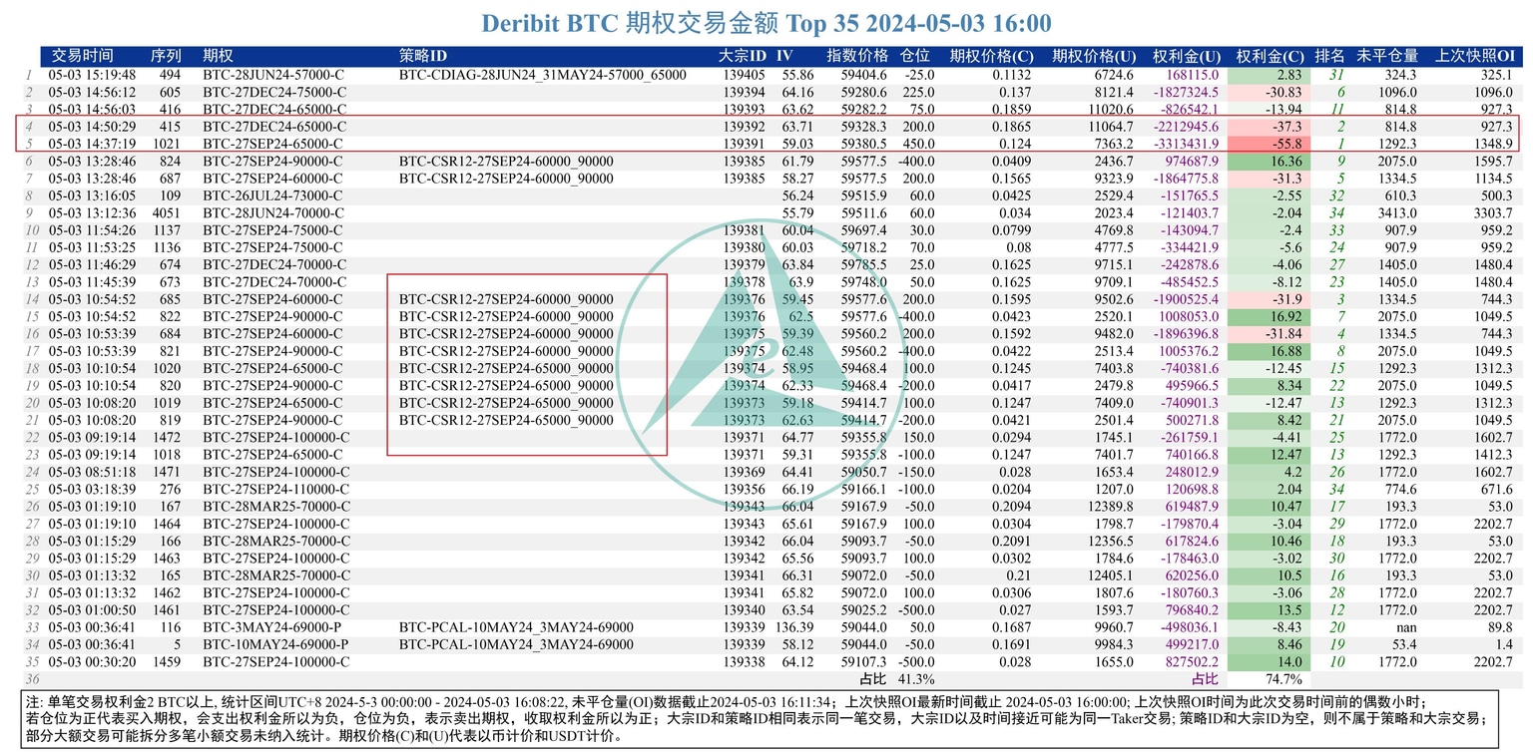Select option price 12405.1
The image size is (1533, 754).
[x=1109, y=574]
